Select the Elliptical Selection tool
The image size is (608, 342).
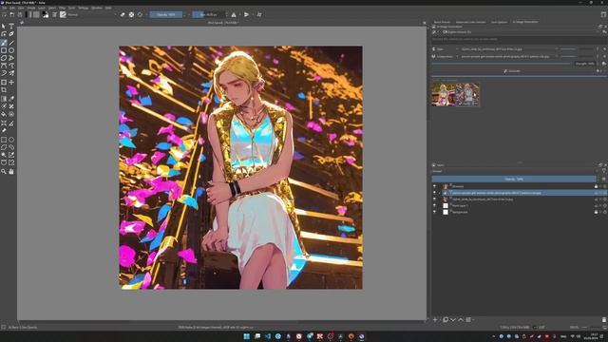[11, 140]
